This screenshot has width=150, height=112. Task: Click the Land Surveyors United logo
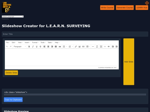(x=6, y=7)
